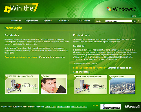Follow Profissionais 'Faça sua inscrição agora mesmo' link

(x=90, y=68)
